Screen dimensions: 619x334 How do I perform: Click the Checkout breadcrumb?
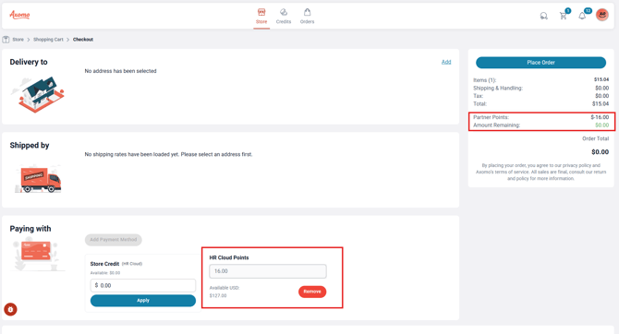[83, 40]
